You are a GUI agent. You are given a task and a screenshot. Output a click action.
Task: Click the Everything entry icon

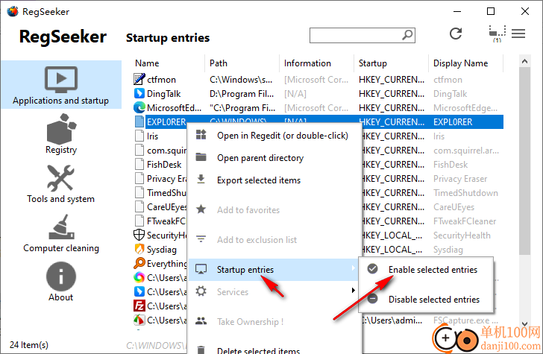click(x=139, y=263)
